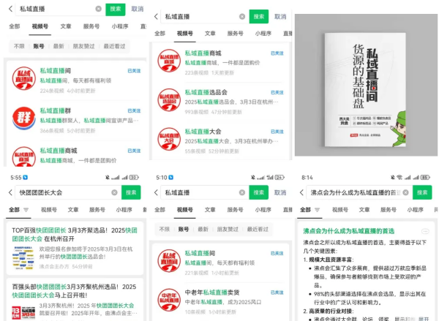Toggle 已关注 follow status for 私域直播选品会
The width and height of the screenshot is (439, 321).
click(x=277, y=93)
